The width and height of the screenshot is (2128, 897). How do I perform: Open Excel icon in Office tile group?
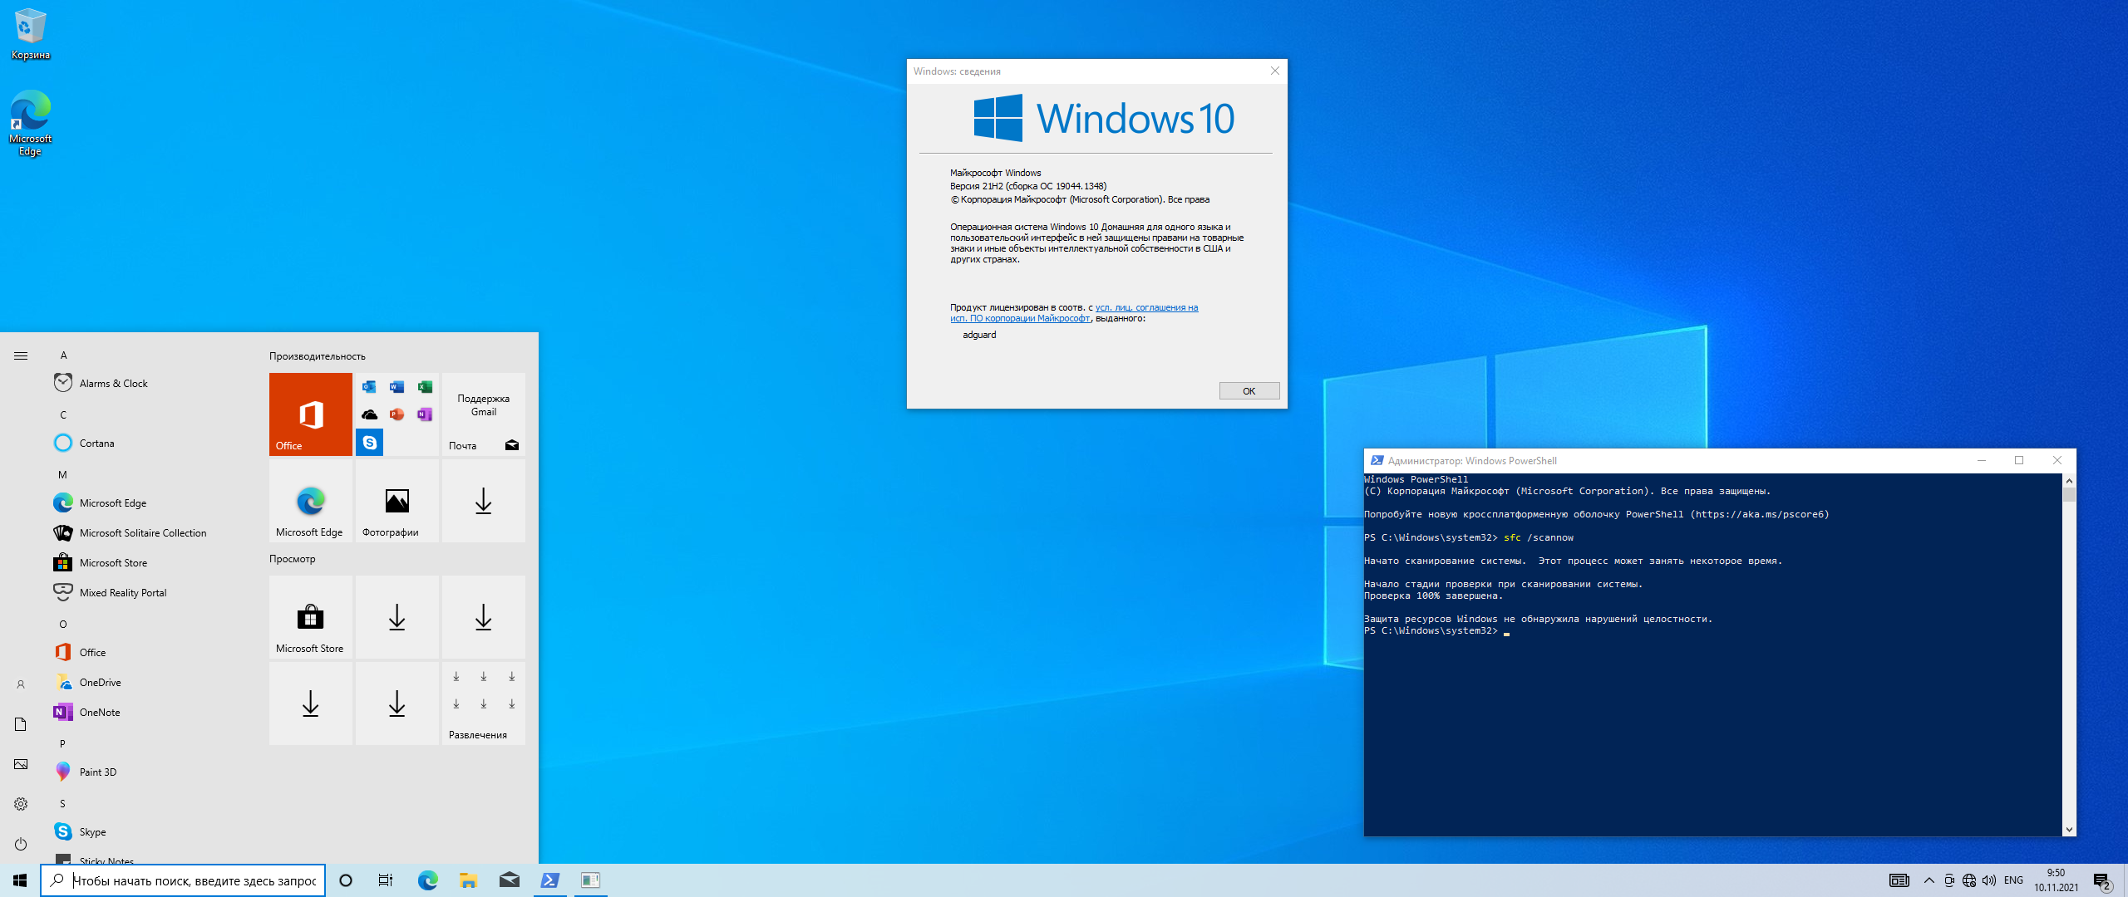(x=424, y=387)
